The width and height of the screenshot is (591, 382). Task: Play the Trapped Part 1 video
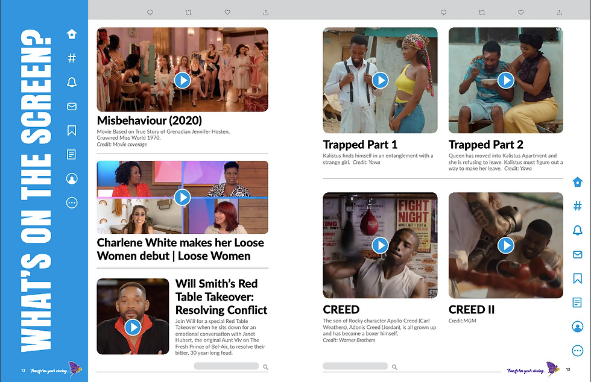point(381,80)
